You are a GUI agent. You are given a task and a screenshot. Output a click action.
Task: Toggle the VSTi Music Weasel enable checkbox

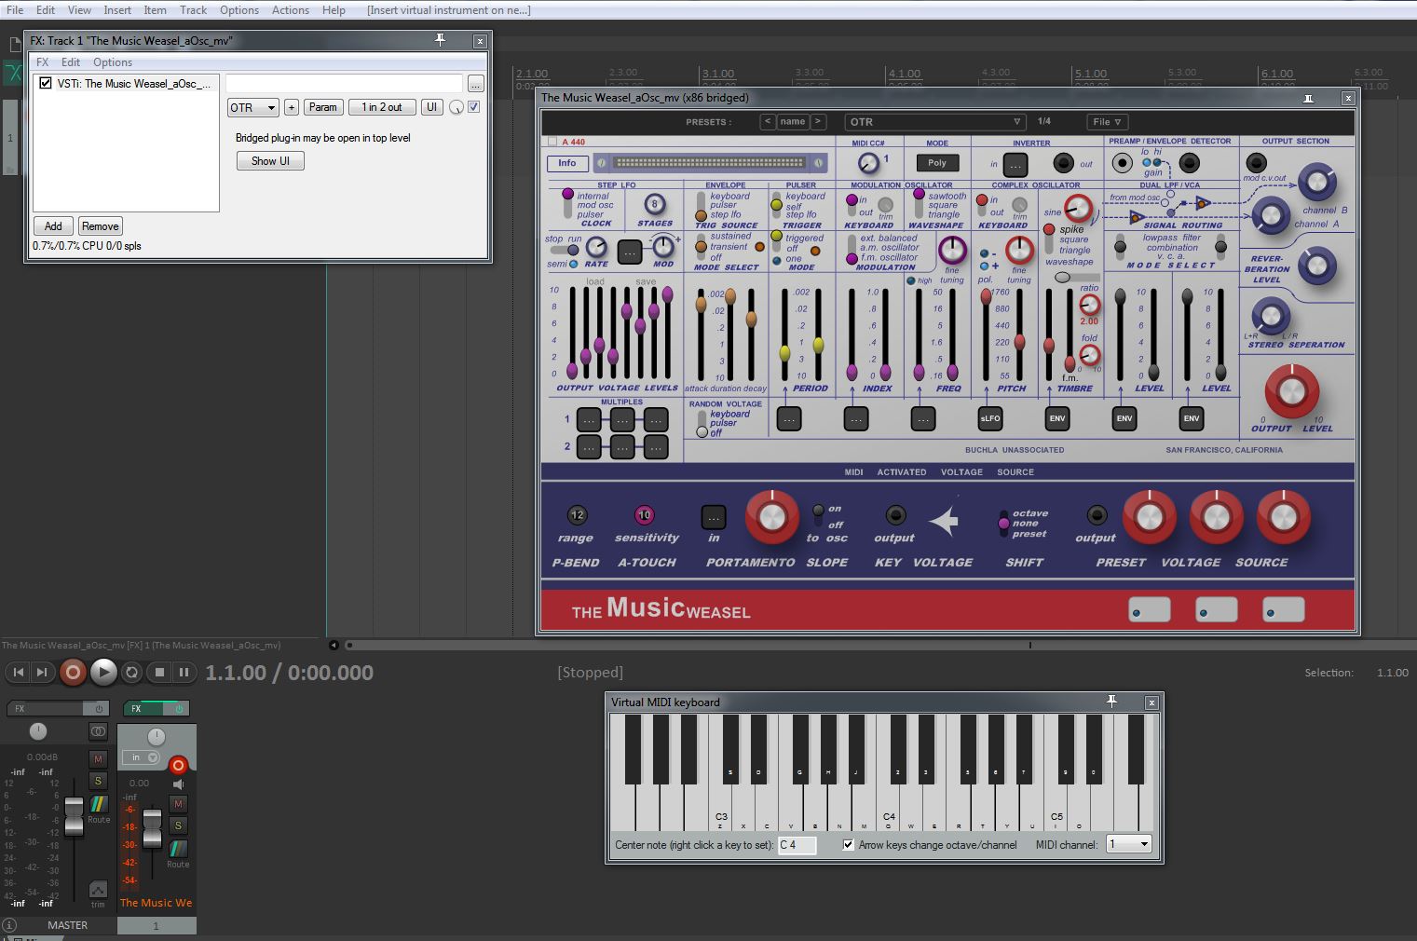[x=46, y=83]
